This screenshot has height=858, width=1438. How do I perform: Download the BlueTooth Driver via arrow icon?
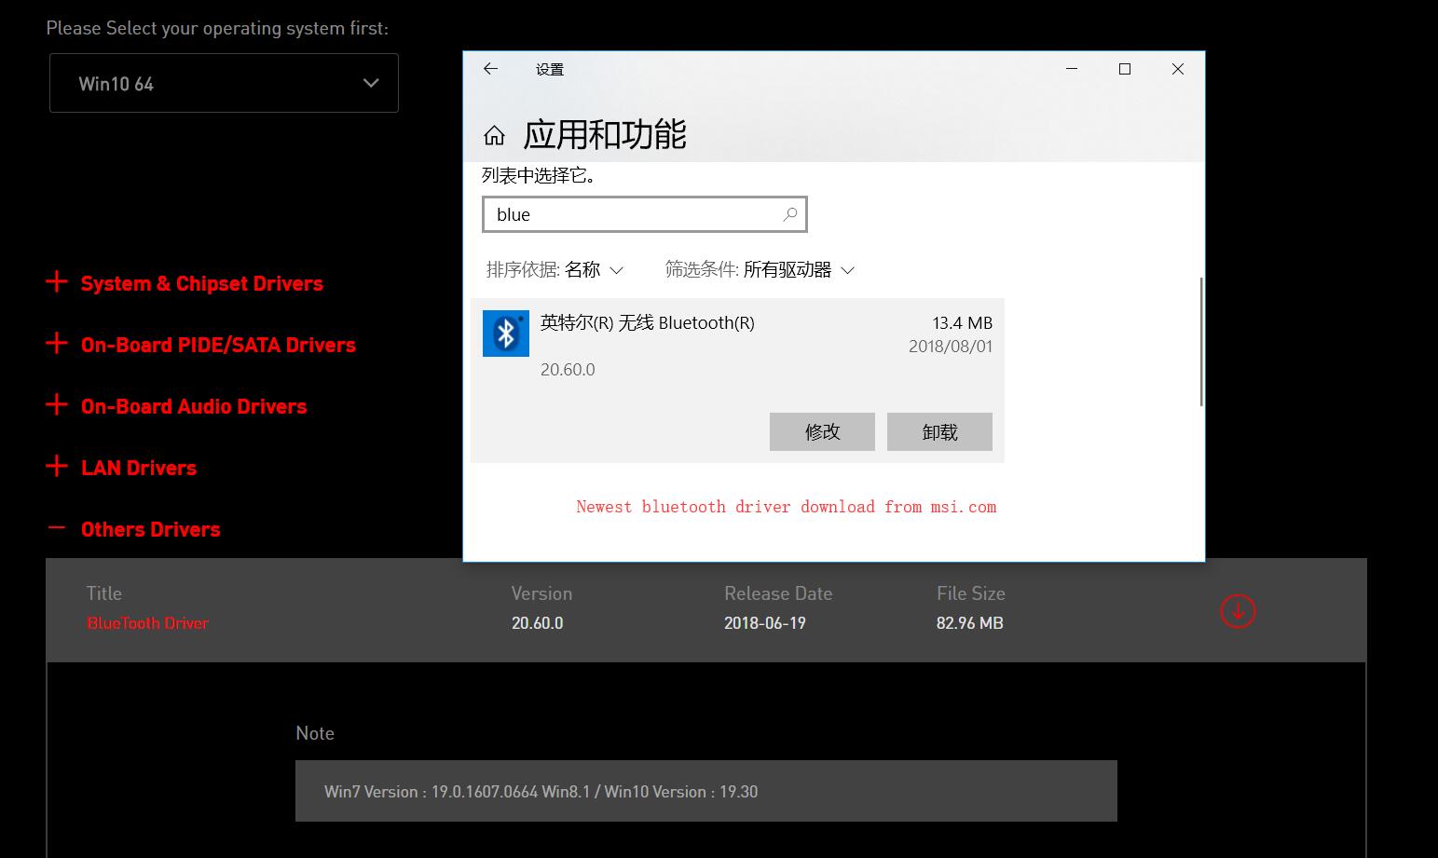tap(1238, 611)
